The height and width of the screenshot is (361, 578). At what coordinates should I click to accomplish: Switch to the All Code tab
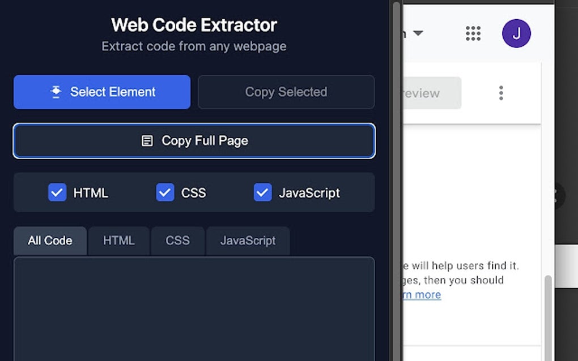coord(49,240)
